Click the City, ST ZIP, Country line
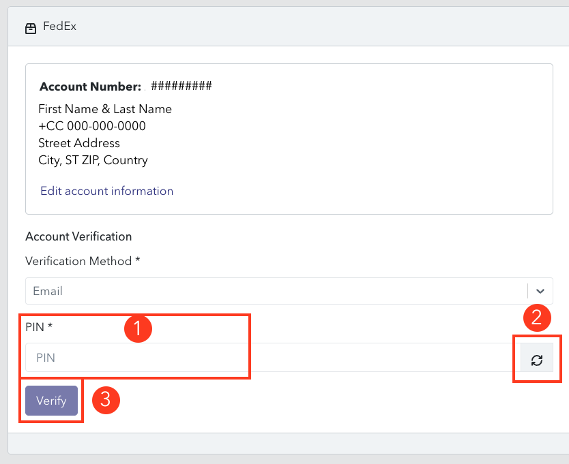 pyautogui.click(x=93, y=160)
